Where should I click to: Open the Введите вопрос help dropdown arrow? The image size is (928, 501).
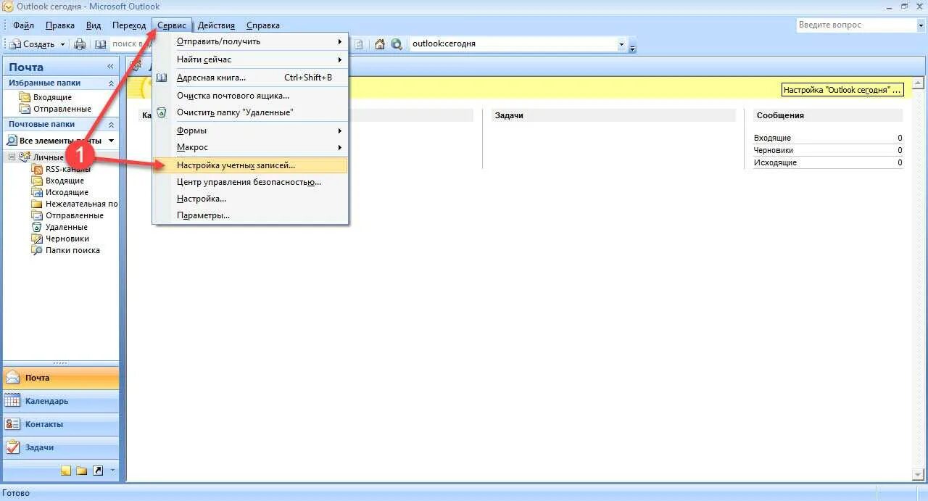pyautogui.click(x=920, y=25)
